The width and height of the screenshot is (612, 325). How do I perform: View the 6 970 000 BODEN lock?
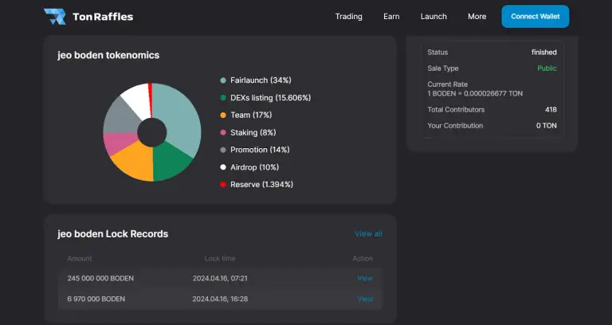tap(365, 299)
